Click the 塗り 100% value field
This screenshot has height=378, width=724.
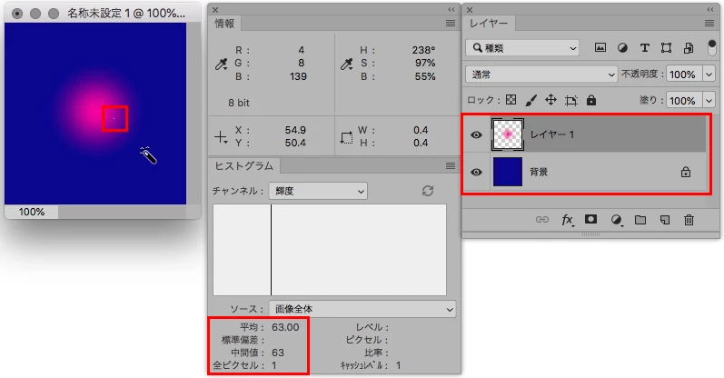coord(684,101)
